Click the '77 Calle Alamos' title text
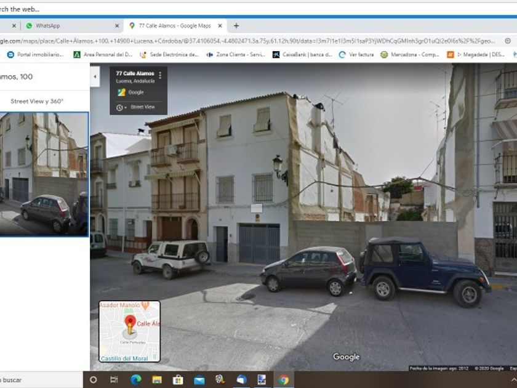Screen dimensions: 517x388 (x=135, y=73)
